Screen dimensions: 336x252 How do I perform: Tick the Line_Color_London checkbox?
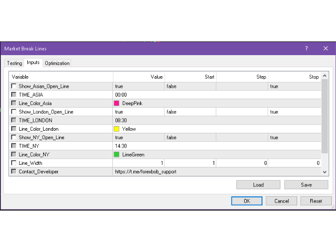click(x=14, y=129)
